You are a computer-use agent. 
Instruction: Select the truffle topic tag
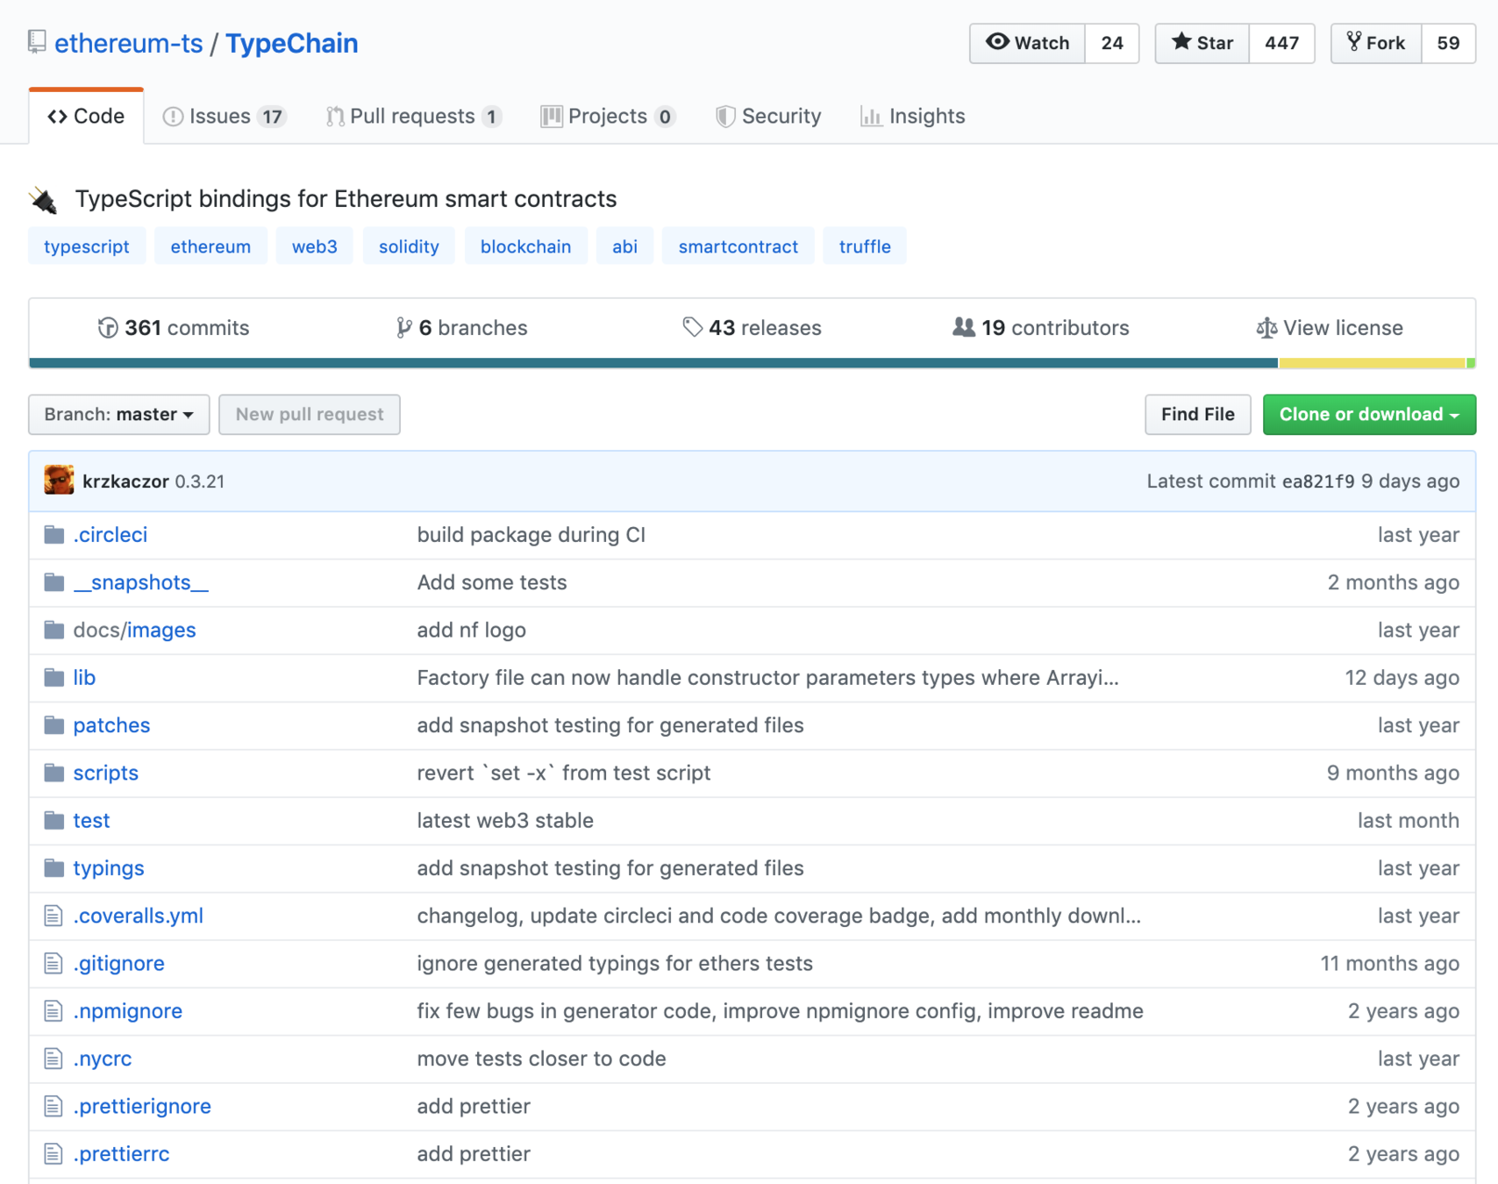coord(865,246)
